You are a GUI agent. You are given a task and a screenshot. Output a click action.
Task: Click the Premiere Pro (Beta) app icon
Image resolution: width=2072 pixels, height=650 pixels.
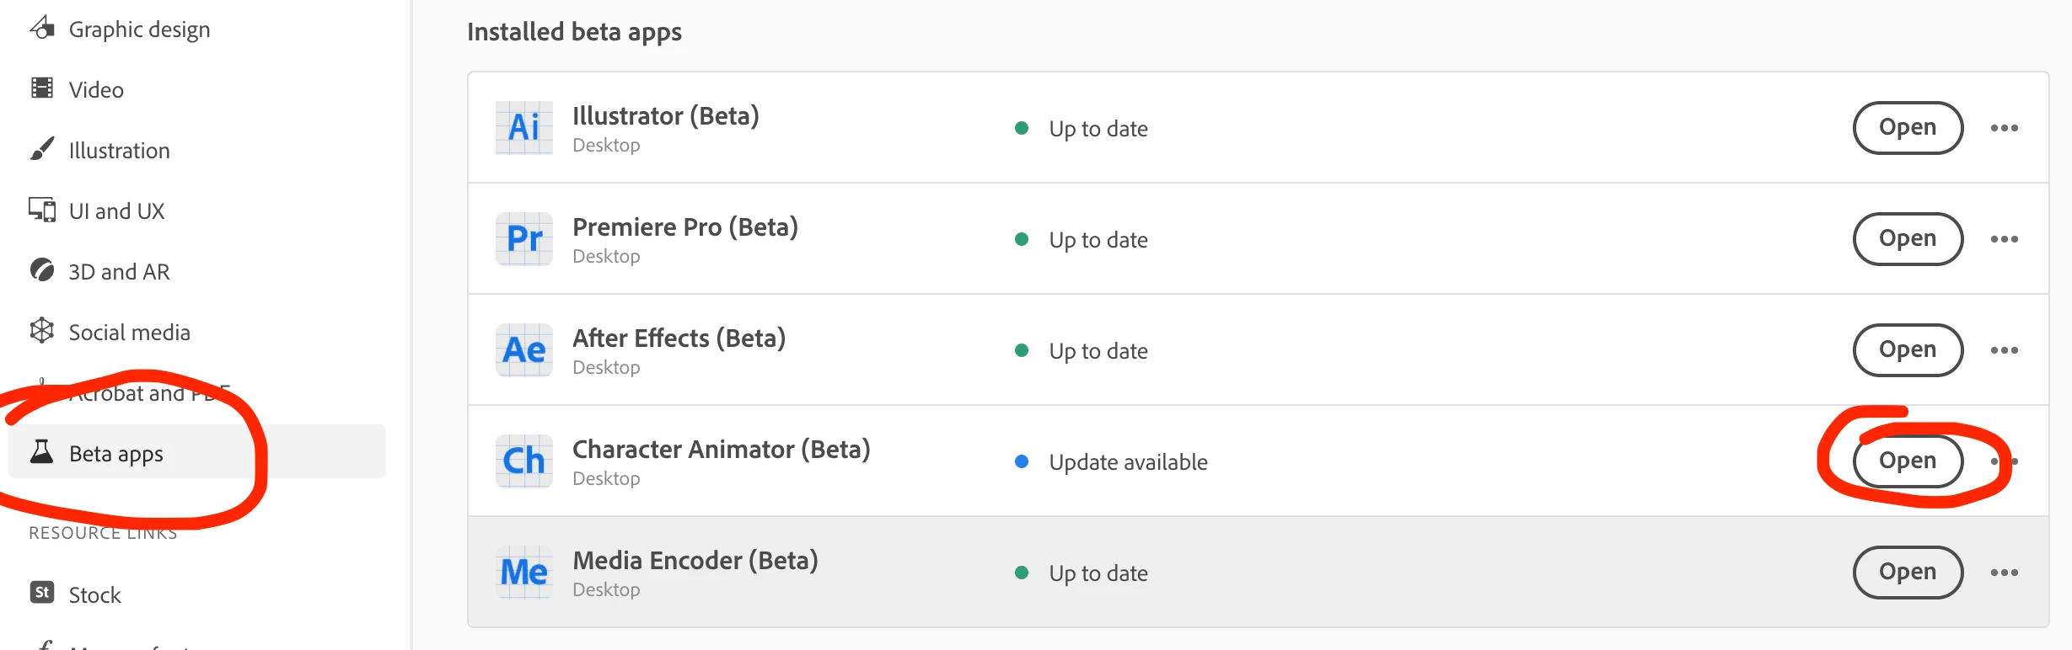[x=523, y=239]
